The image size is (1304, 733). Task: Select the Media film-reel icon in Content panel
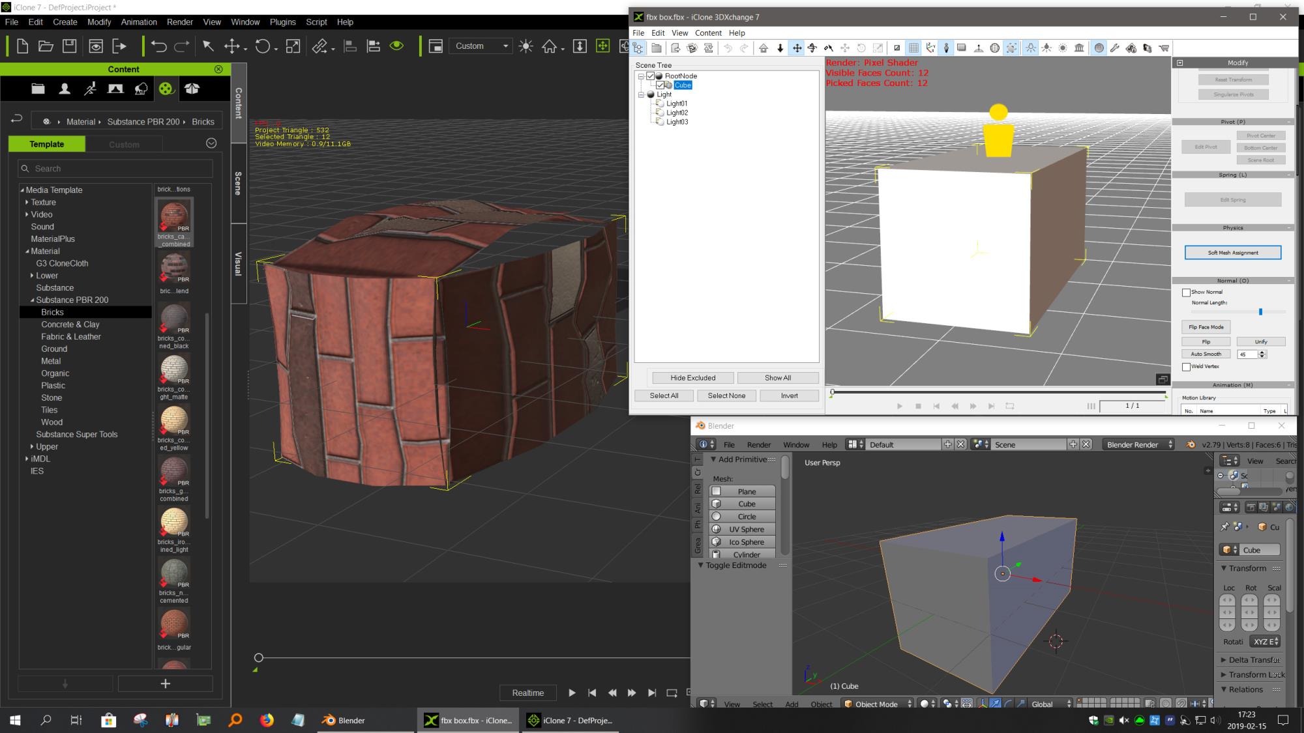click(x=166, y=89)
